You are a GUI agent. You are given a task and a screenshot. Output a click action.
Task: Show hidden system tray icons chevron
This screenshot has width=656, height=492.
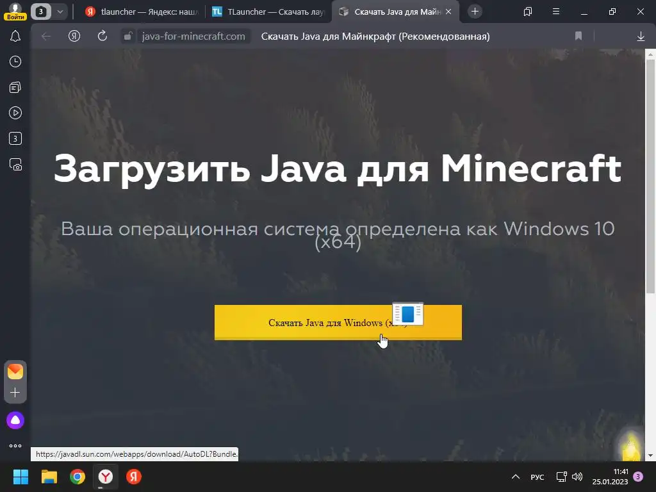pyautogui.click(x=516, y=477)
